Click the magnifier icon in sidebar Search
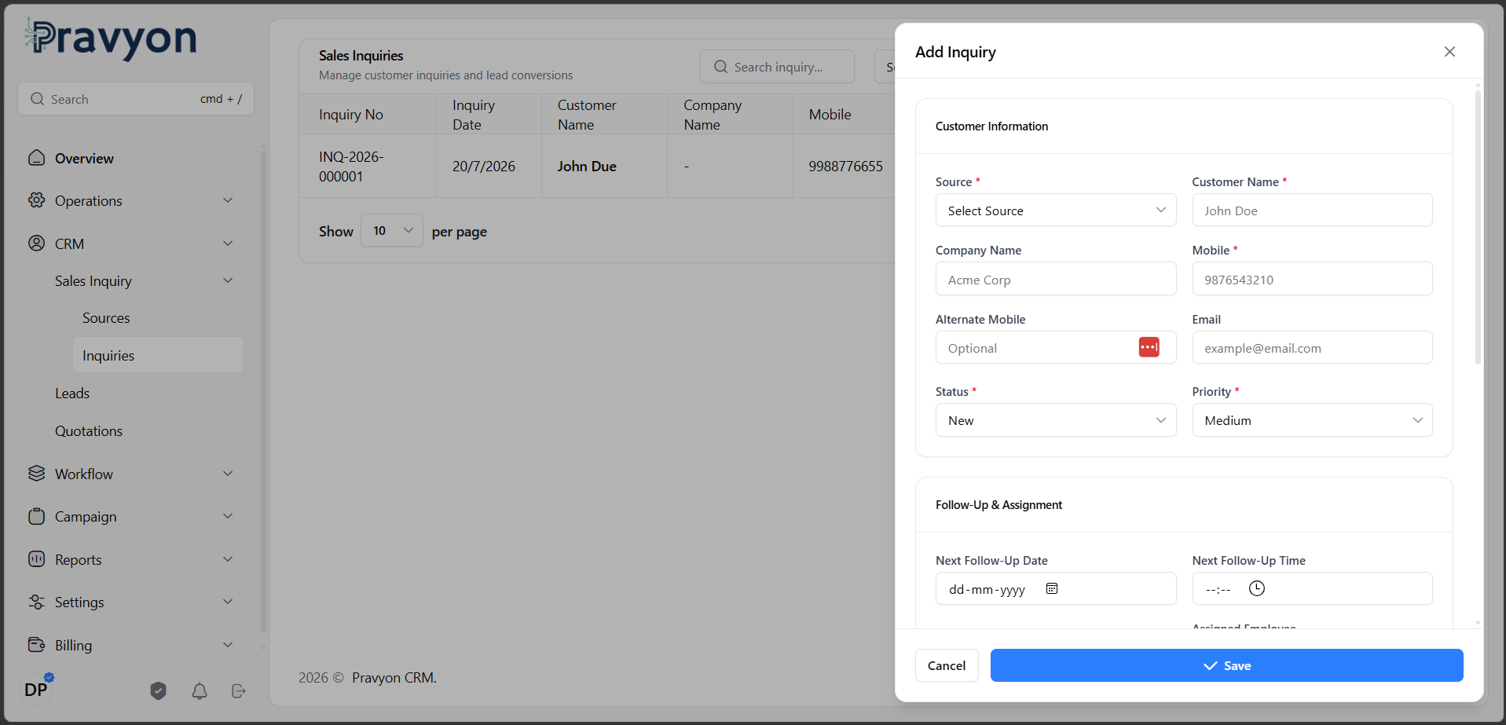The height and width of the screenshot is (725, 1506). 37,99
